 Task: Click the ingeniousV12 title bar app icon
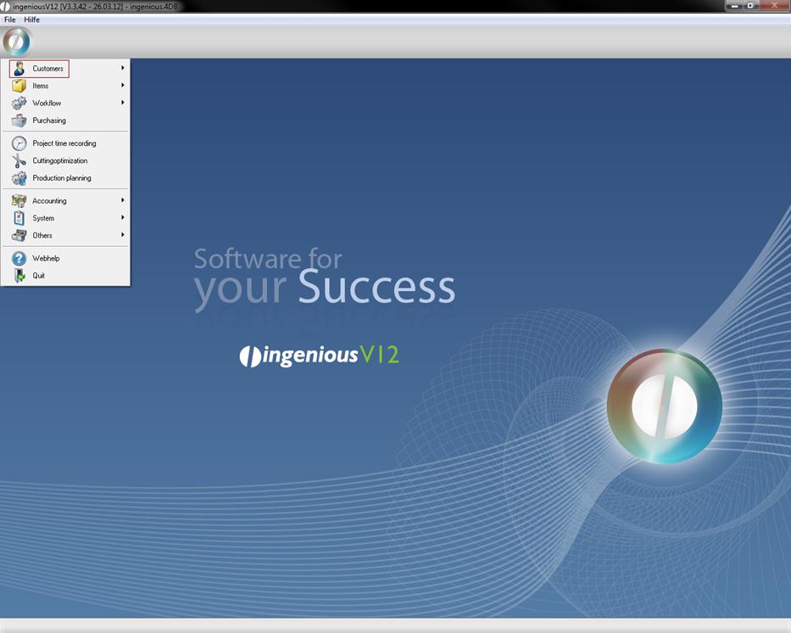(x=6, y=6)
